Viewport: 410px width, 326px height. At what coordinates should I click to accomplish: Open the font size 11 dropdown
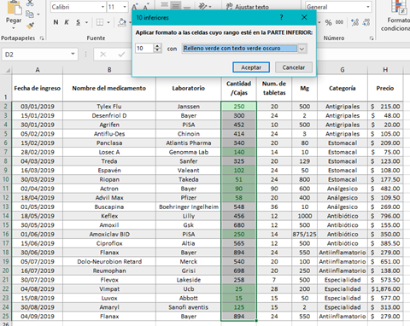click(125, 7)
